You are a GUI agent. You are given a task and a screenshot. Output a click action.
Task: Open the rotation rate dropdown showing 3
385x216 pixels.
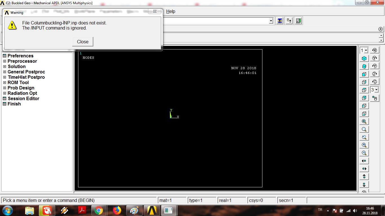(x=376, y=90)
